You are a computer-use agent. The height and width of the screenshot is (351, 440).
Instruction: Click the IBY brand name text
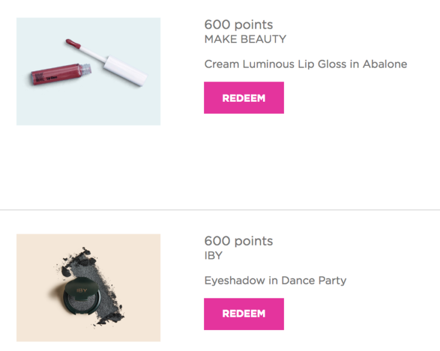pyautogui.click(x=214, y=256)
